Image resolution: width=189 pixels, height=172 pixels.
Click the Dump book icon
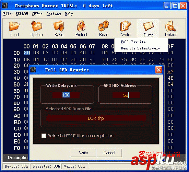point(149,26)
